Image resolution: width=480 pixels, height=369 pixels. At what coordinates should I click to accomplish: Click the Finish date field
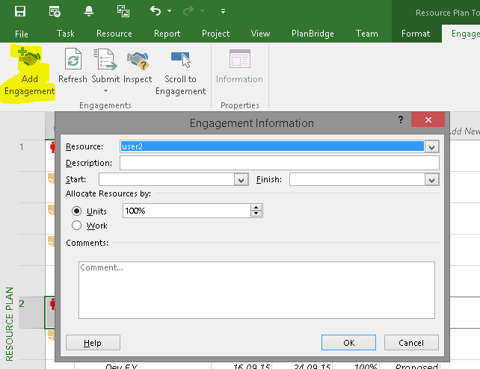tap(357, 179)
